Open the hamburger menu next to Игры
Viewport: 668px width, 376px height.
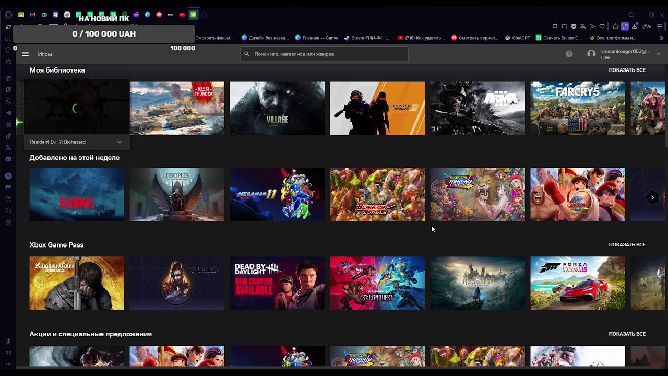(x=25, y=54)
